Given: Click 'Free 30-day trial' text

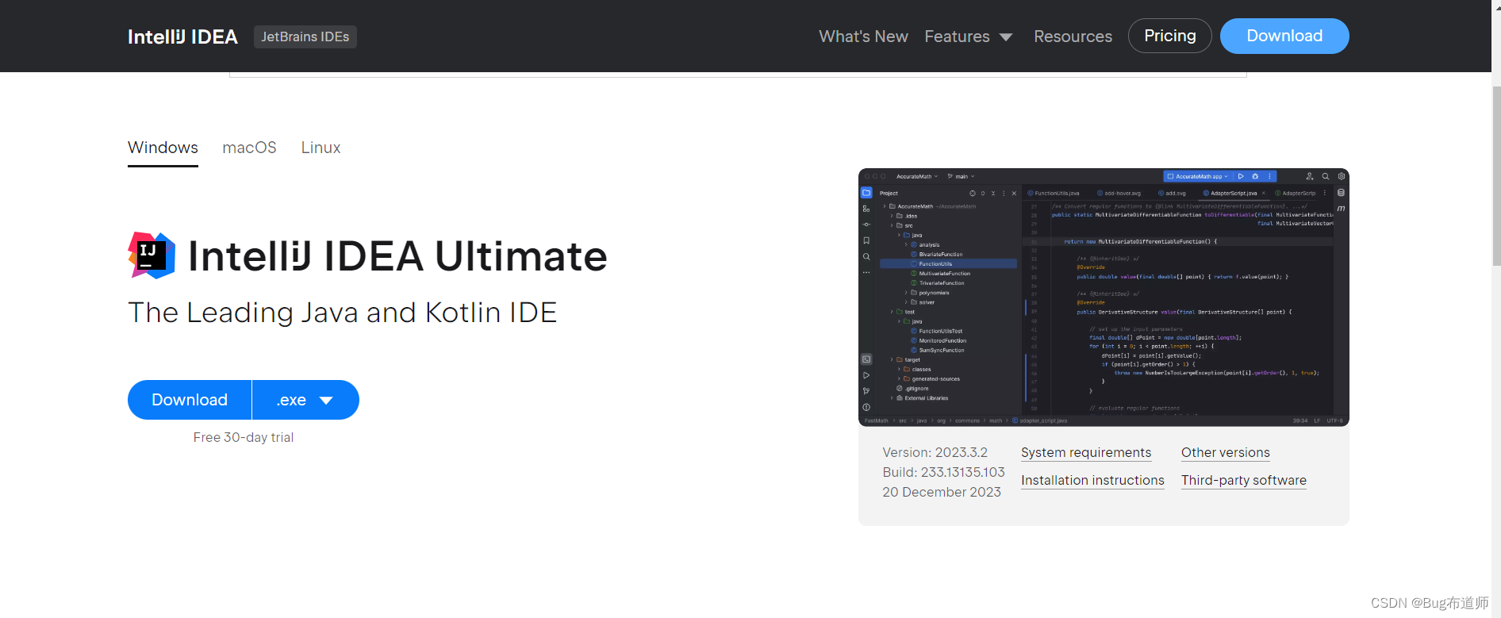Looking at the screenshot, I should point(244,437).
